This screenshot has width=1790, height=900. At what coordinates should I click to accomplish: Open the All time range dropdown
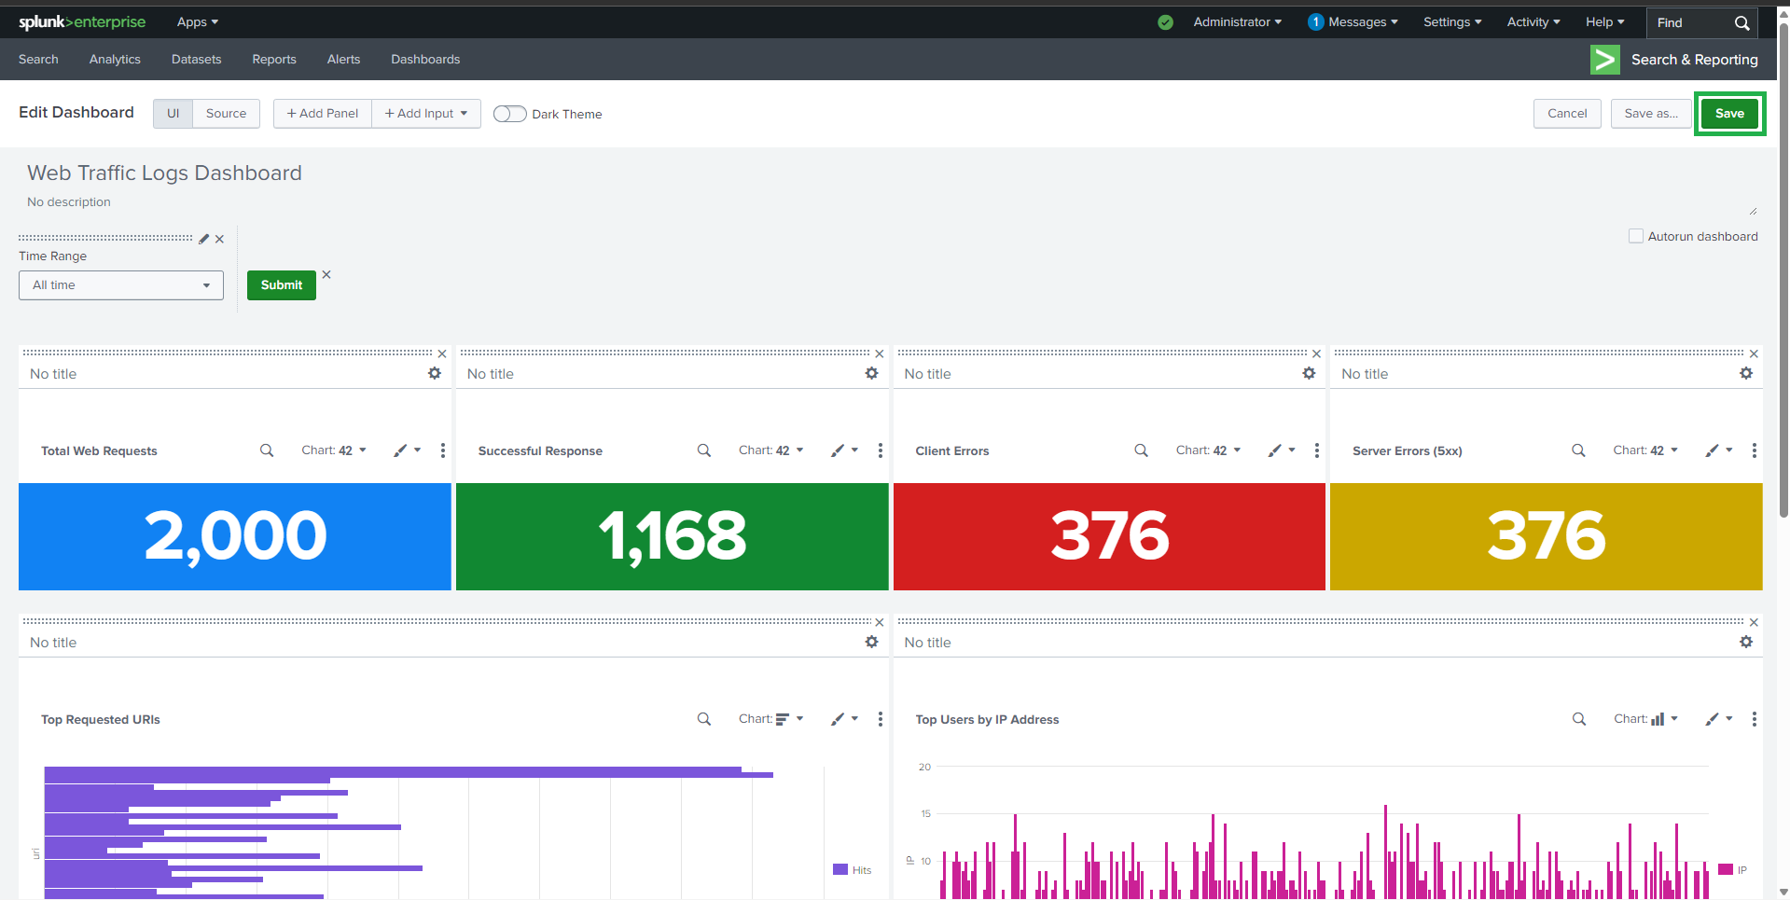click(x=121, y=285)
